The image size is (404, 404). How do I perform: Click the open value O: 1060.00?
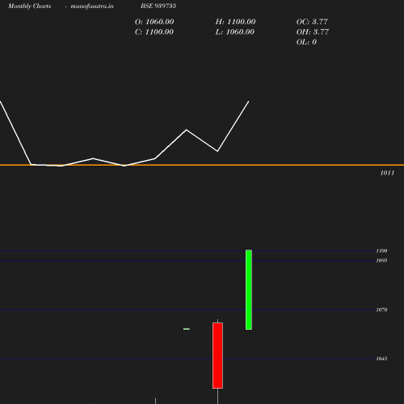[x=154, y=22]
